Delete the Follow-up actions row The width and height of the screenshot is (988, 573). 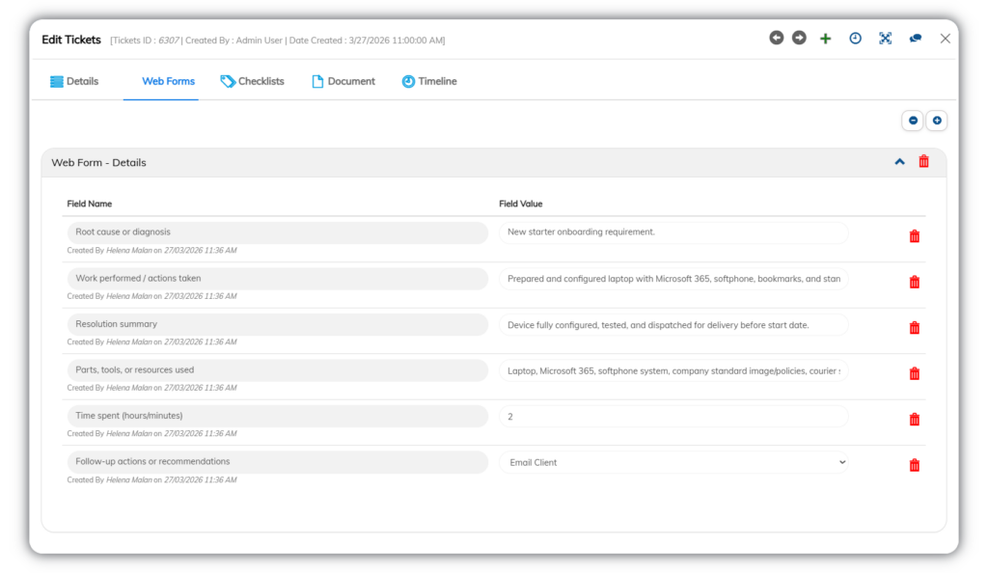[915, 465]
